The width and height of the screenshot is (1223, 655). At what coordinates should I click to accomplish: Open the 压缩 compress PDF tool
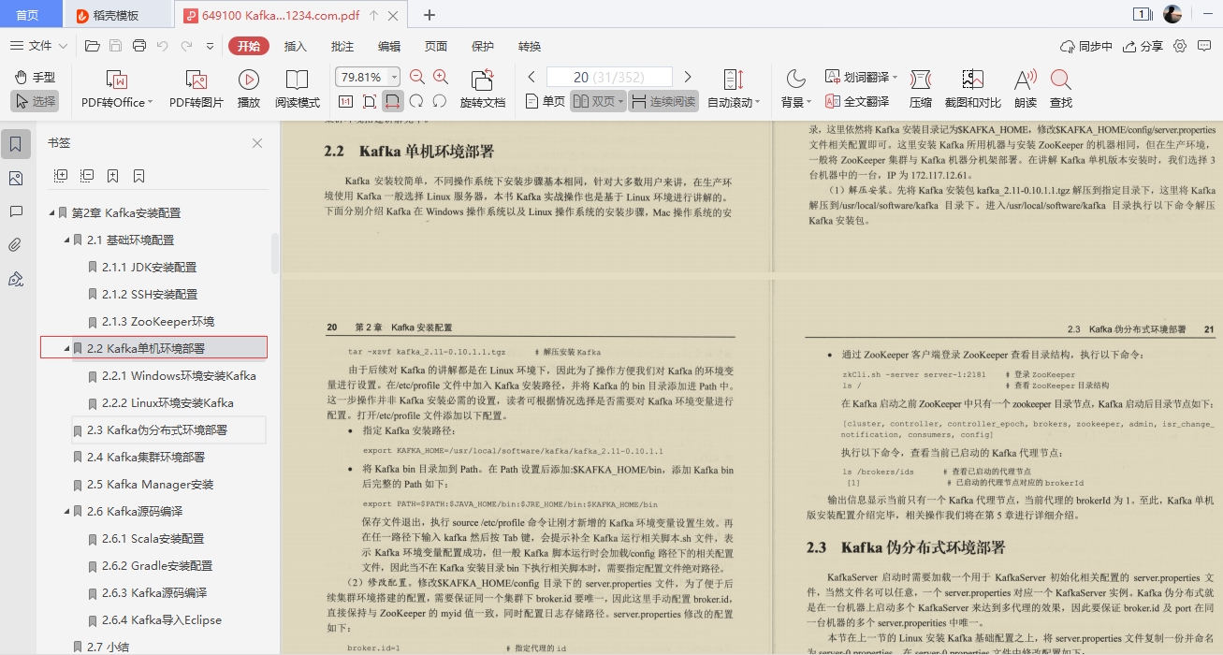[x=919, y=88]
